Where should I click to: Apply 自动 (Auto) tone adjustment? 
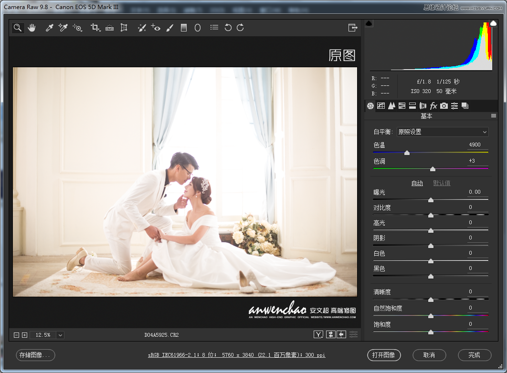click(x=417, y=183)
